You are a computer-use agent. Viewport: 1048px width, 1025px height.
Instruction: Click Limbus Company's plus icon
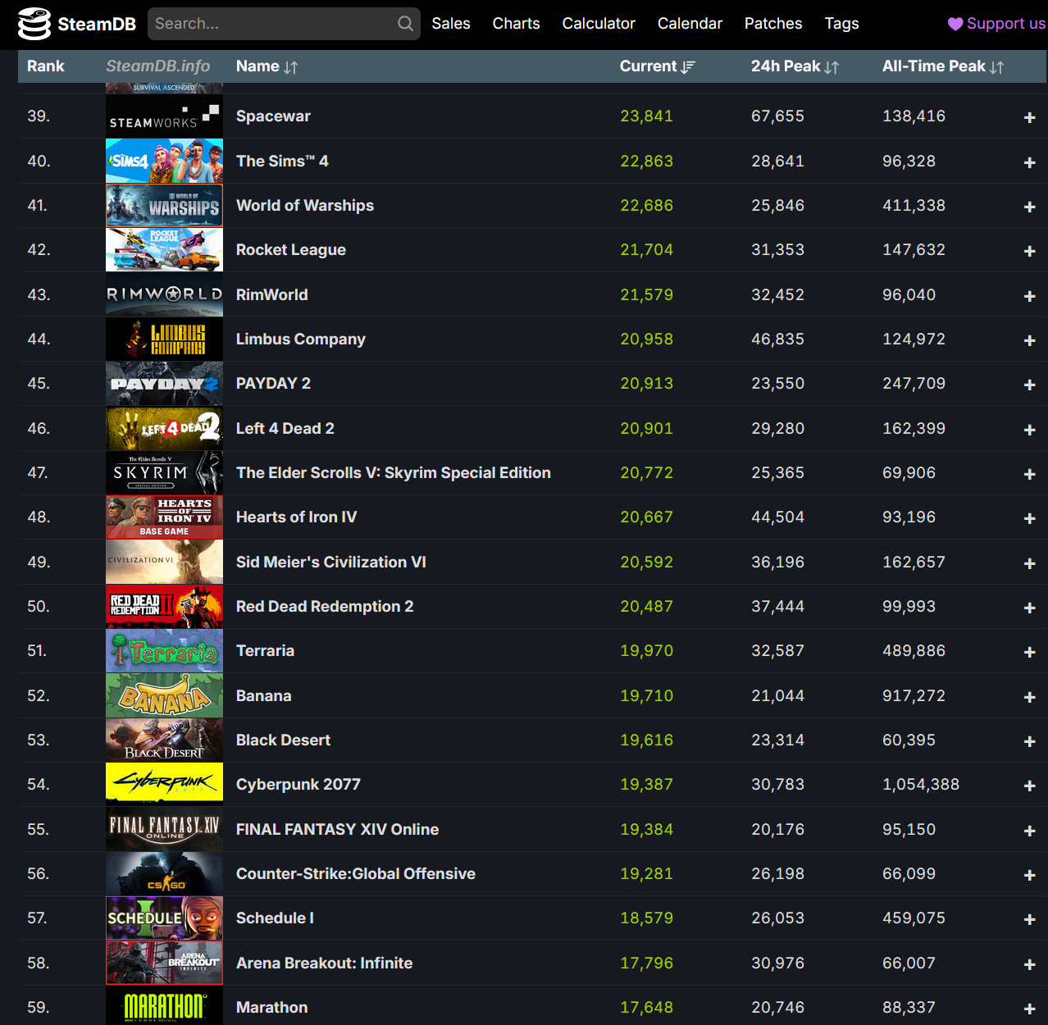pos(1030,340)
